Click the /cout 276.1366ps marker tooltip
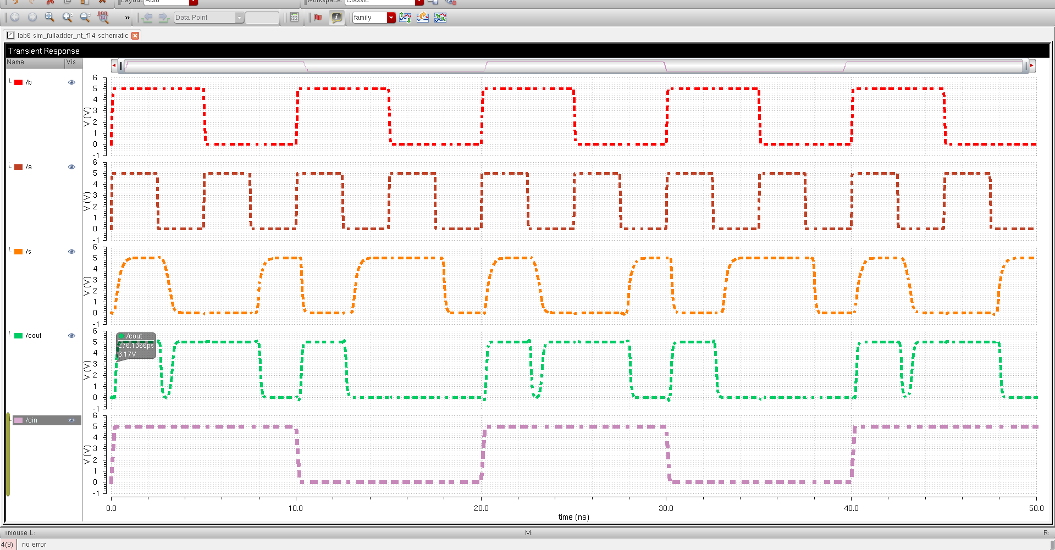The width and height of the screenshot is (1055, 550). coord(136,346)
